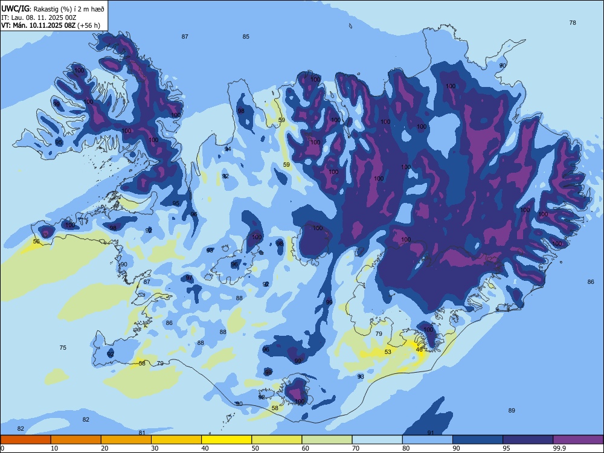Image resolution: width=604 pixels, height=453 pixels.
Task: Click the 'IT: Lau. 08. 11. 2025 00Z' line
Action: coord(39,18)
